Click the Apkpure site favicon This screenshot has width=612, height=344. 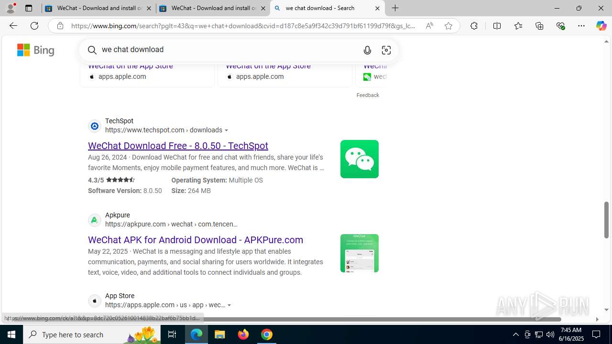coord(95,220)
